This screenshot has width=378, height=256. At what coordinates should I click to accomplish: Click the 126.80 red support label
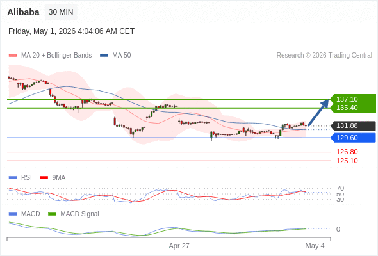pos(347,152)
